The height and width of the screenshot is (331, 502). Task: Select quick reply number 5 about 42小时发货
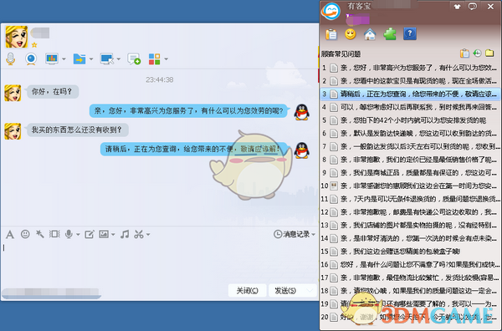point(410,120)
